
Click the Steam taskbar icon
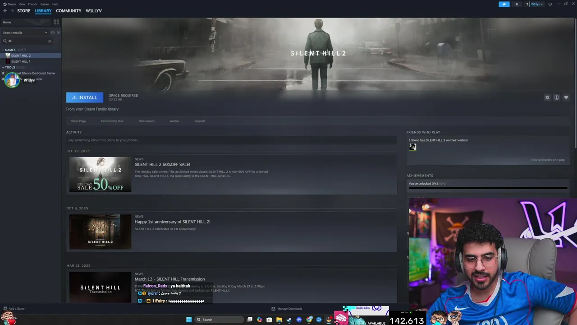(x=289, y=320)
